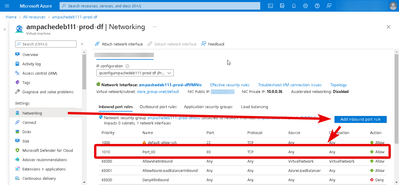Open Cloud Shell from the top bar
The image size is (399, 185).
(x=271, y=6)
